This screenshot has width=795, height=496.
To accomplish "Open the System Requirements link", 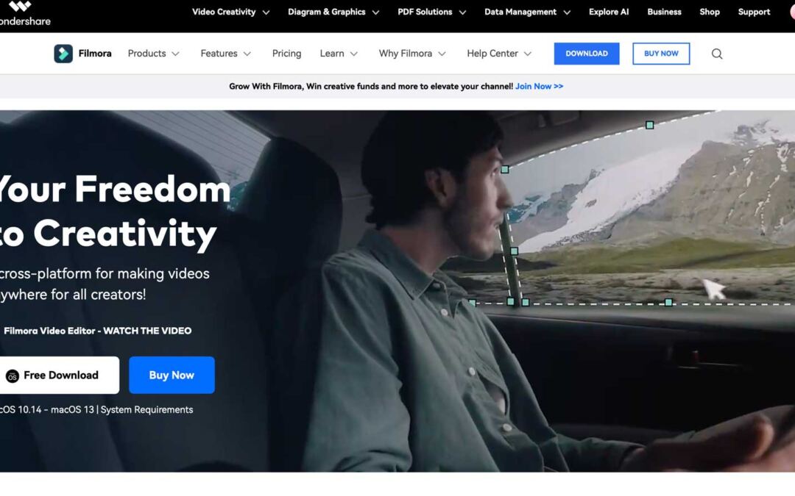I will (146, 410).
